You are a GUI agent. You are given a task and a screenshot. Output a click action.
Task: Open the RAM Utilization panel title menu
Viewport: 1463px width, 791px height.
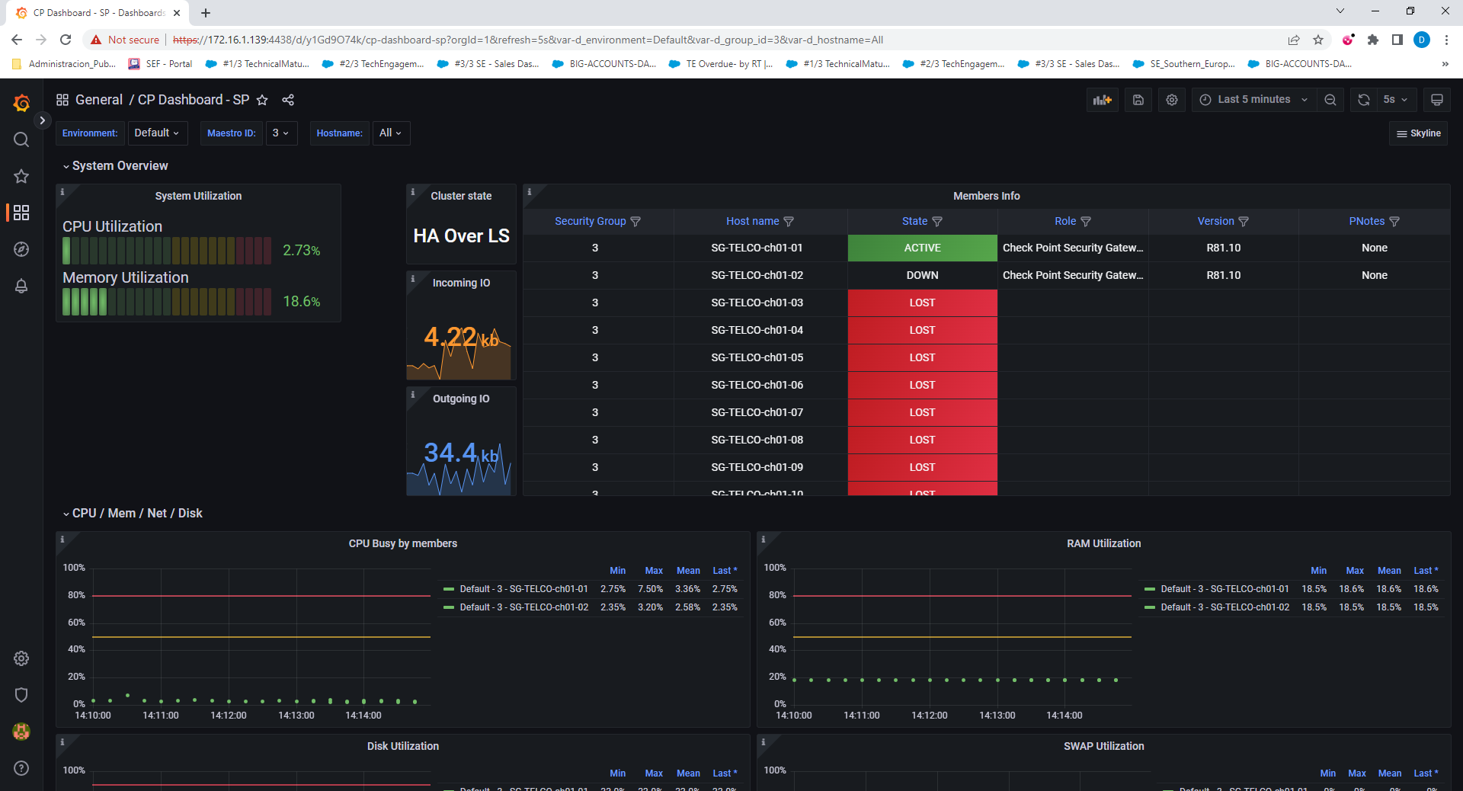1103,543
